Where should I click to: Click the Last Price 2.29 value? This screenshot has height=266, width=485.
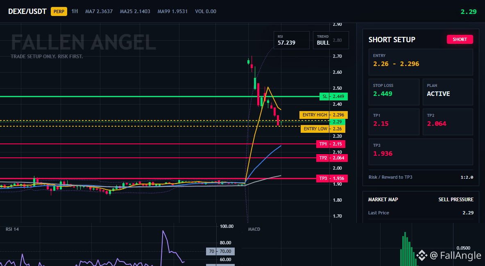[x=468, y=213]
